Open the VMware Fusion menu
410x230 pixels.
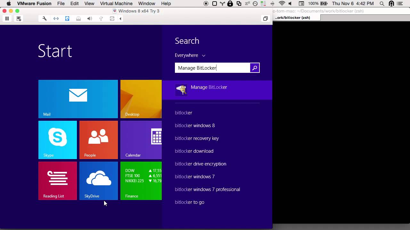[34, 4]
